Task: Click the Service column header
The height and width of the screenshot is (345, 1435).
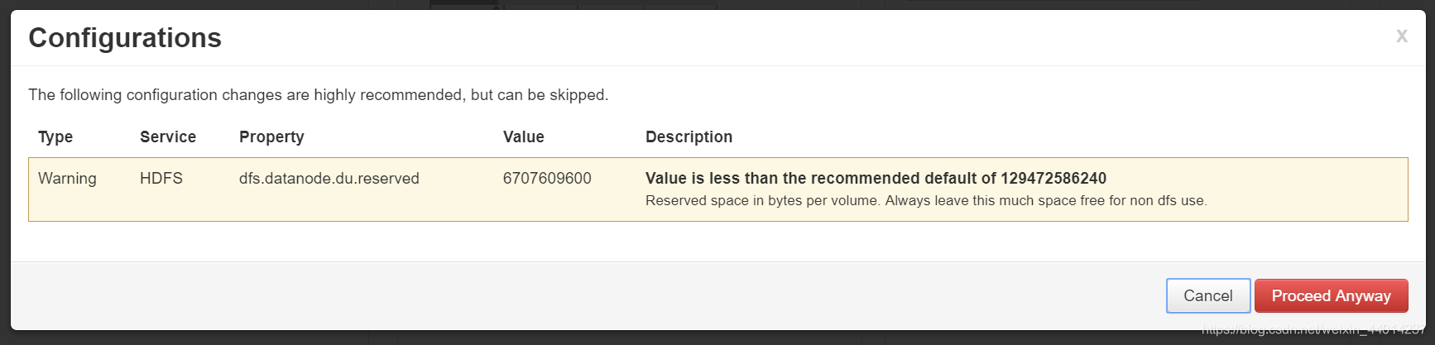Action: tap(168, 137)
